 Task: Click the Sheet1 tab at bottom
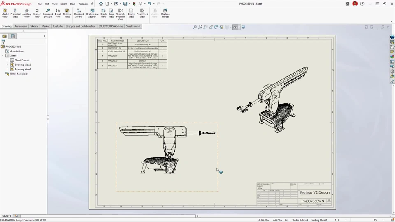pos(7,216)
